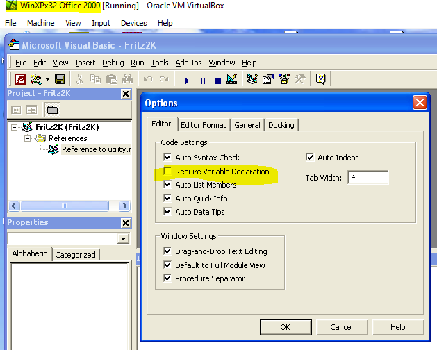Viewport: 437px width, 350px height.
Task: Click the Cut scissors icon
Action: (79, 79)
